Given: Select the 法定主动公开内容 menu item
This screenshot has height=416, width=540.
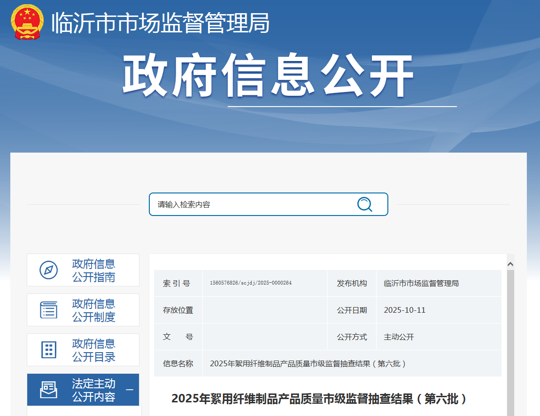Looking at the screenshot, I should pyautogui.click(x=83, y=390).
